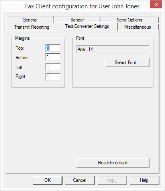The width and height of the screenshot is (165, 191).
Task: Click the Top: margin label
Action: point(20,48)
